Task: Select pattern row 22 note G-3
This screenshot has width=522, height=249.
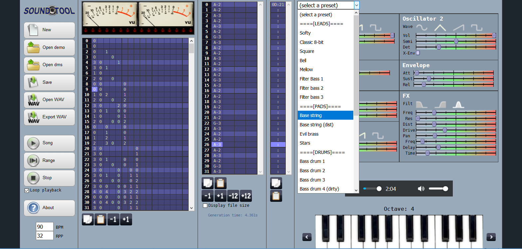Action: [x=217, y=123]
